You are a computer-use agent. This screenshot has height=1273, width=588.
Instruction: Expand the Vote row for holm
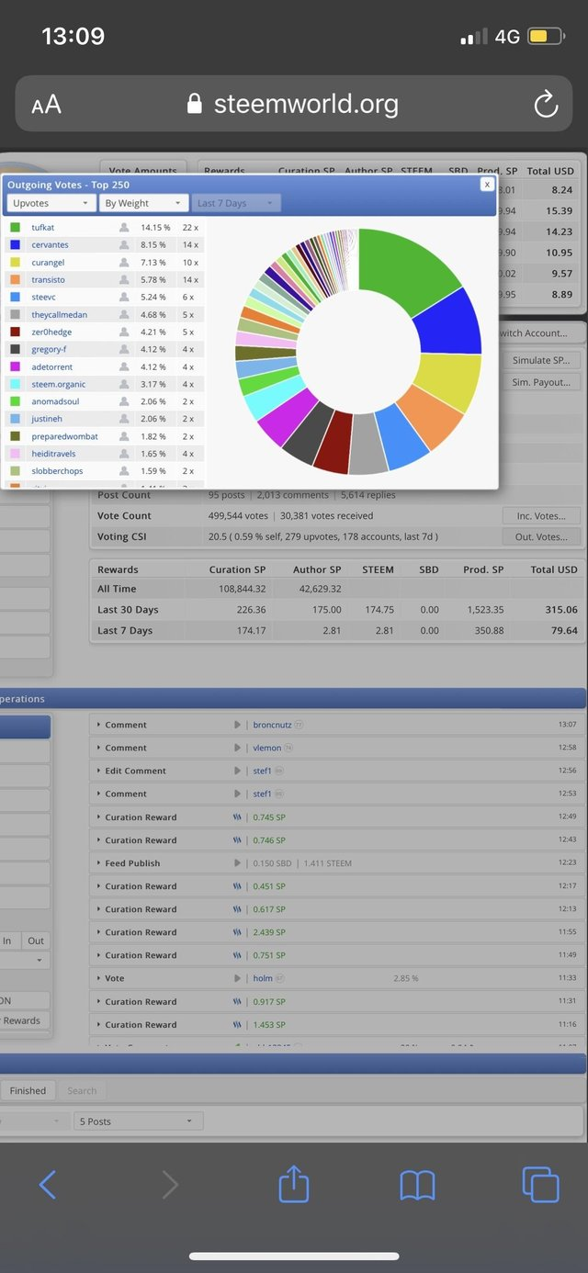(99, 978)
